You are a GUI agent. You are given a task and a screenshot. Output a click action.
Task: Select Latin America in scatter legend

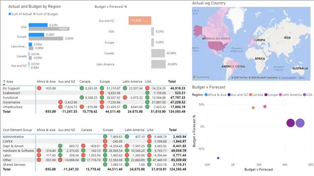(290, 94)
